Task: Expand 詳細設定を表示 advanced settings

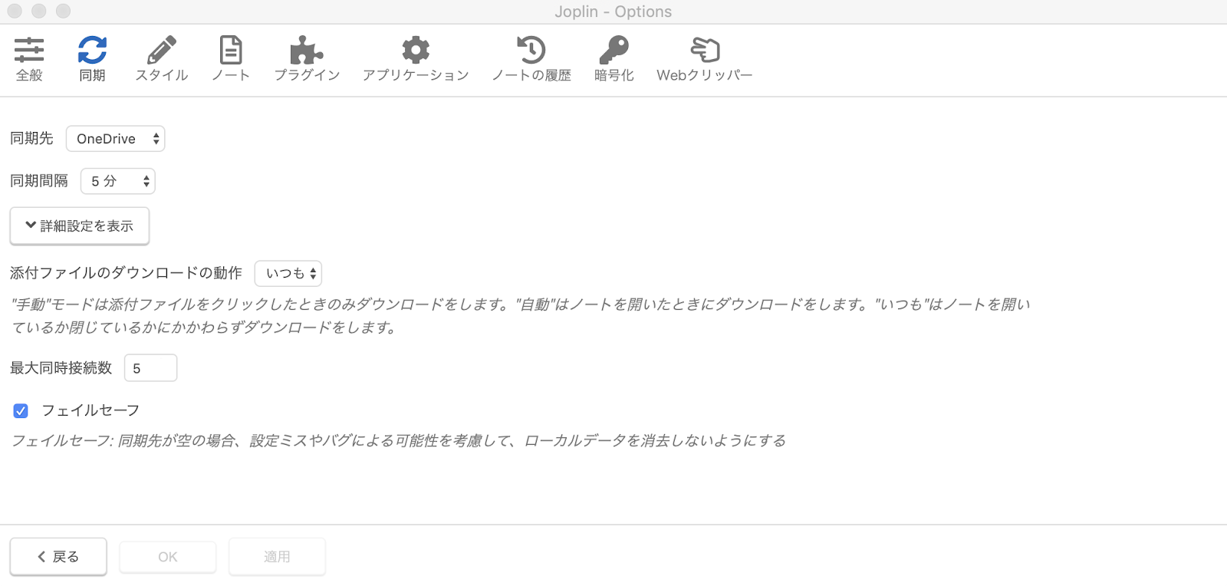Action: point(80,226)
